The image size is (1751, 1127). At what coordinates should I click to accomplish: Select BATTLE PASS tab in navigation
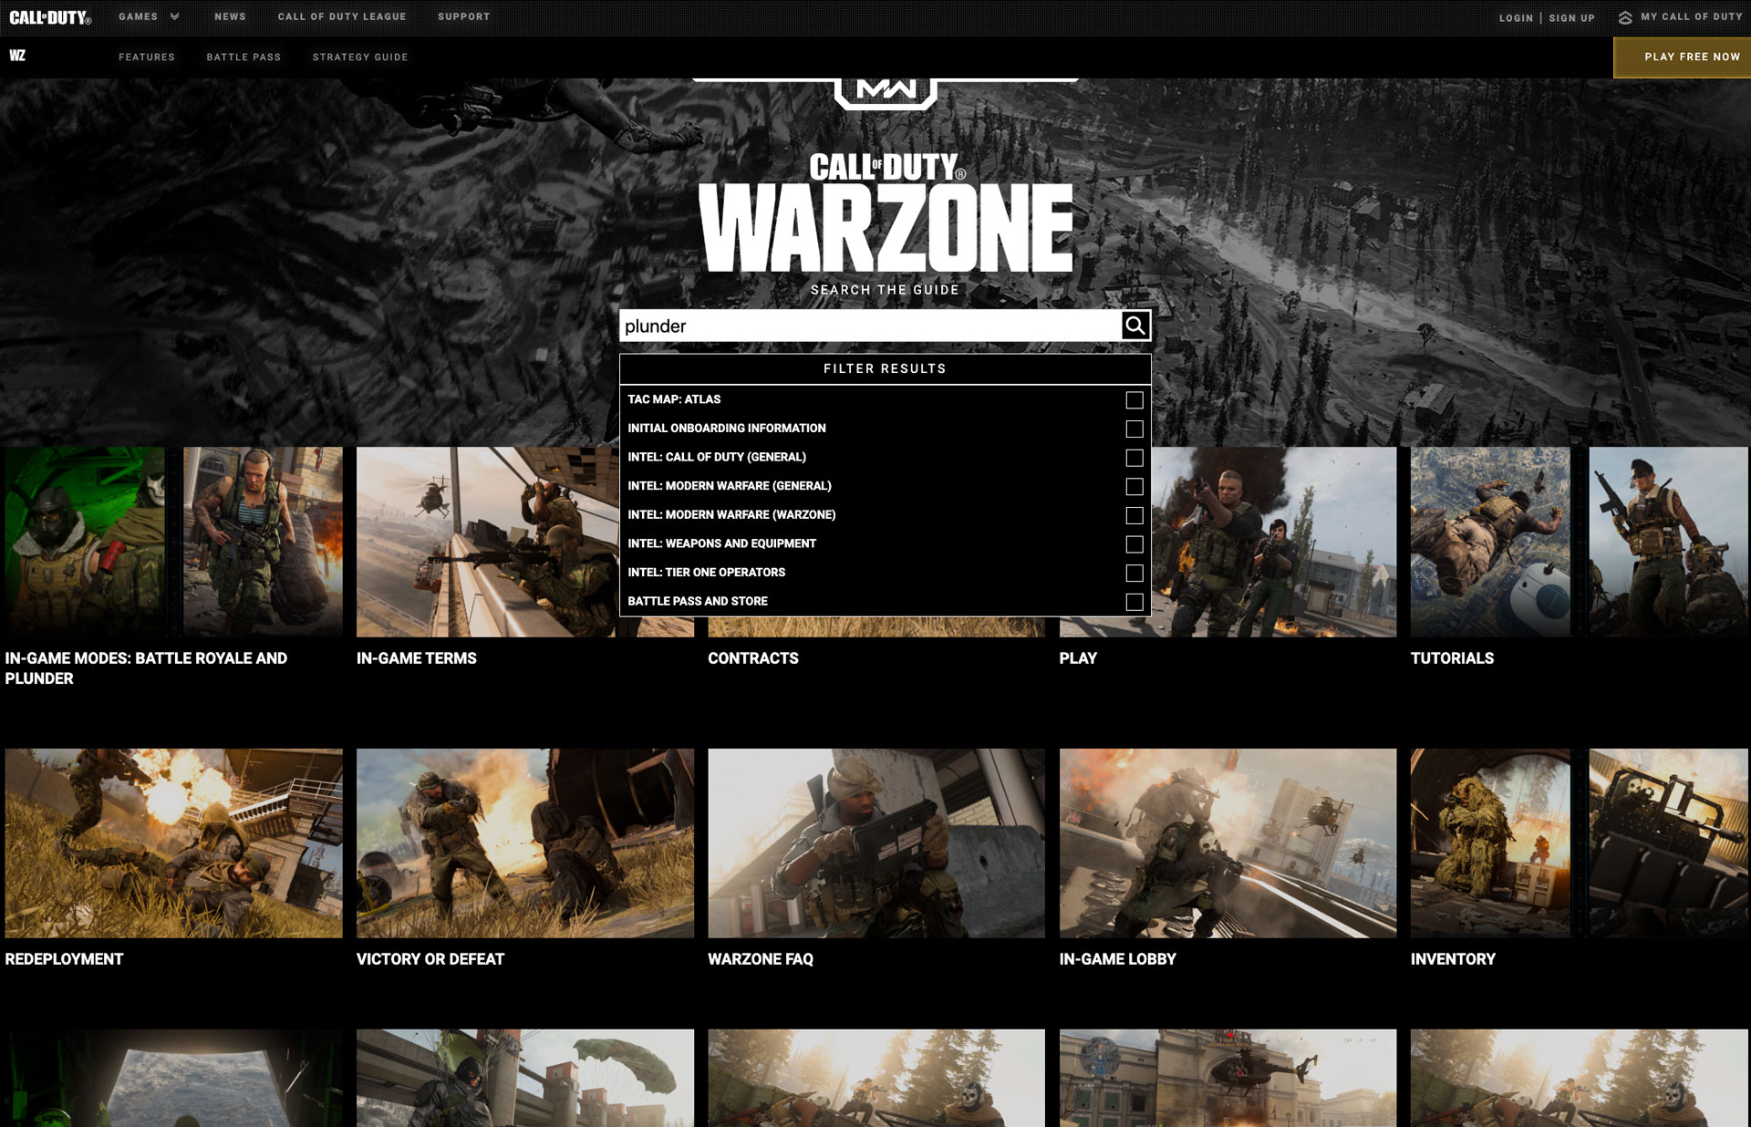(243, 57)
